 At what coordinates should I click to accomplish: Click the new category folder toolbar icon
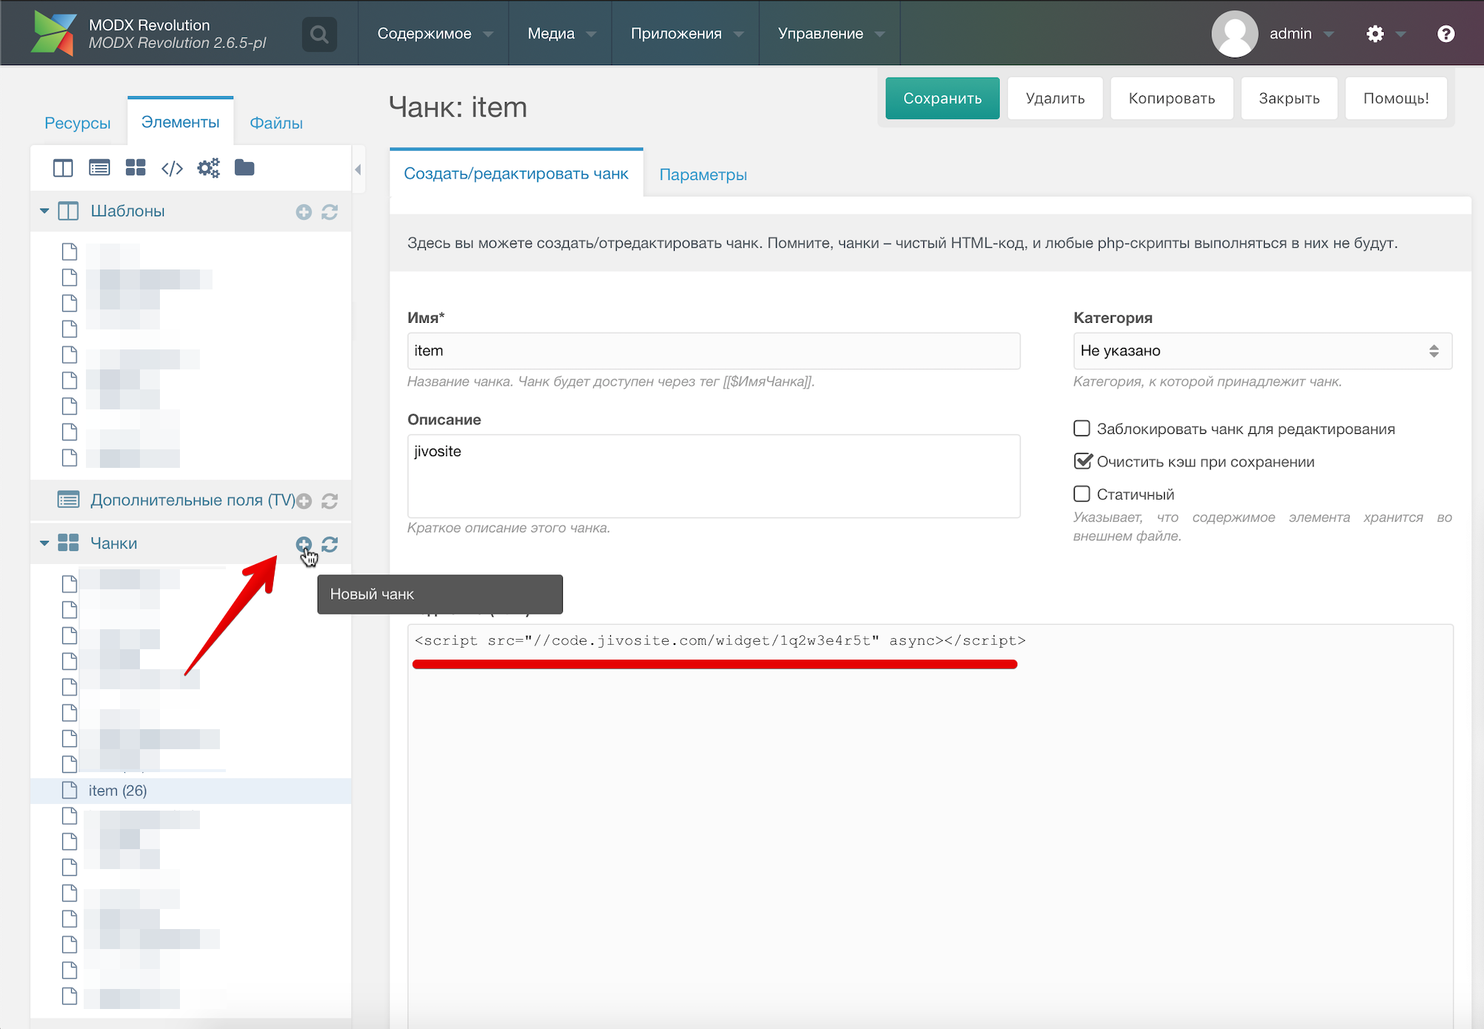tap(244, 168)
